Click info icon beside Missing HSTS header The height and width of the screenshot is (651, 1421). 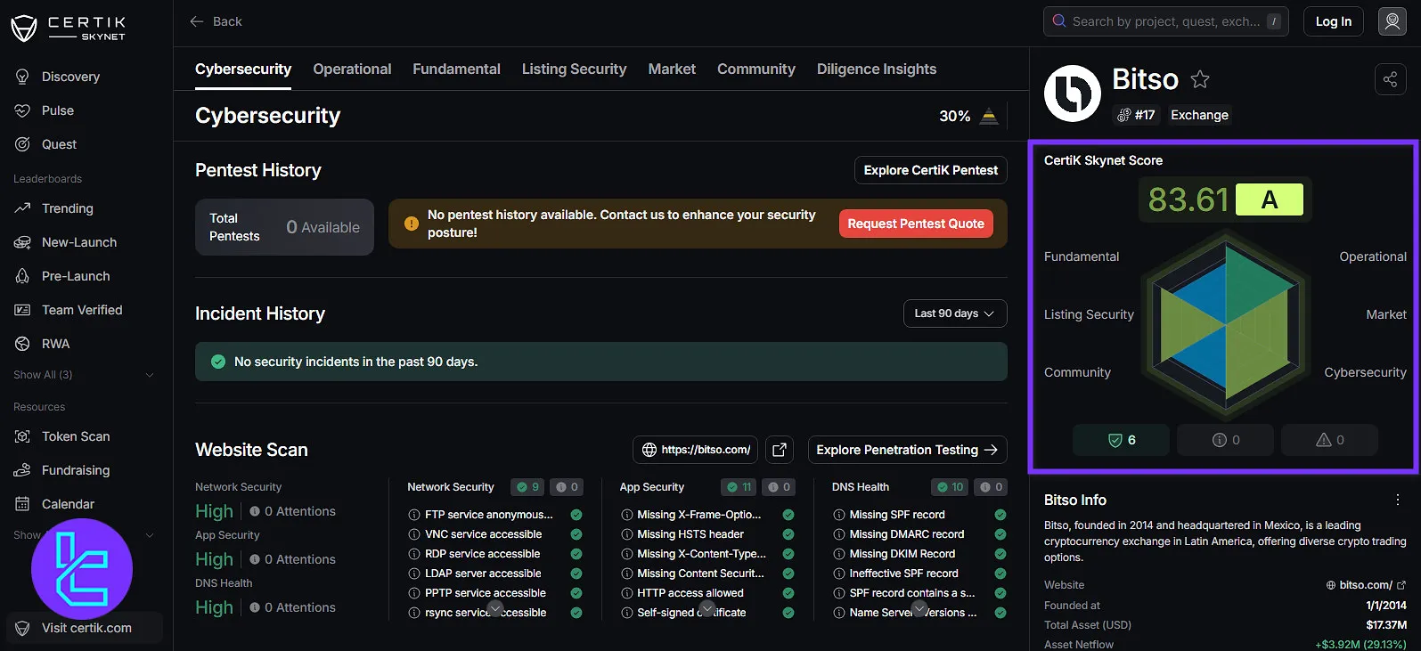click(x=627, y=534)
